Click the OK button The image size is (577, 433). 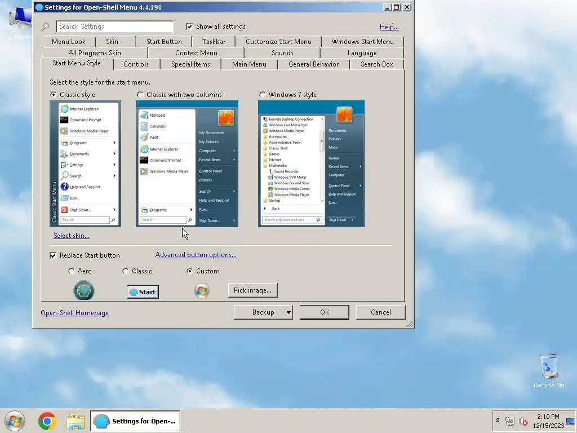coord(325,312)
